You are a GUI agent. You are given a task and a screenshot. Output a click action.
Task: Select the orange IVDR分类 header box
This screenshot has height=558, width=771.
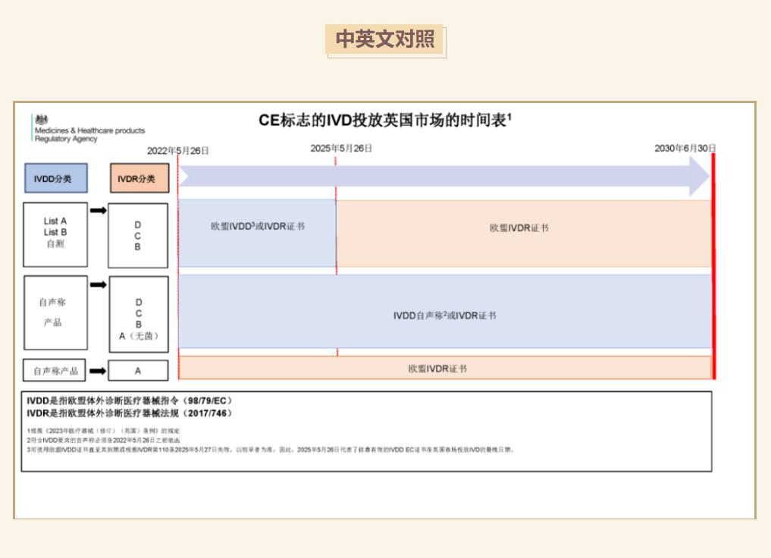click(x=139, y=179)
